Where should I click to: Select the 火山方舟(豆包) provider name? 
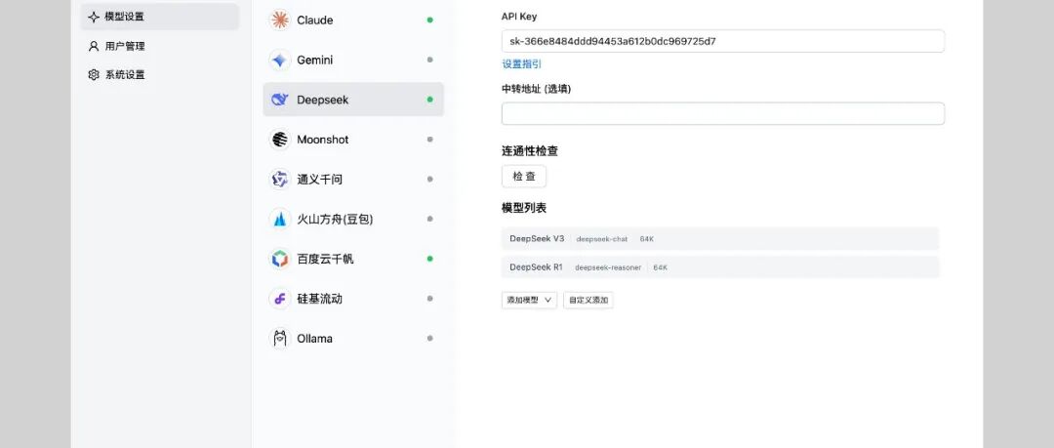(335, 220)
